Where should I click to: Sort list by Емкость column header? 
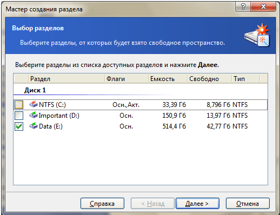(x=168, y=79)
